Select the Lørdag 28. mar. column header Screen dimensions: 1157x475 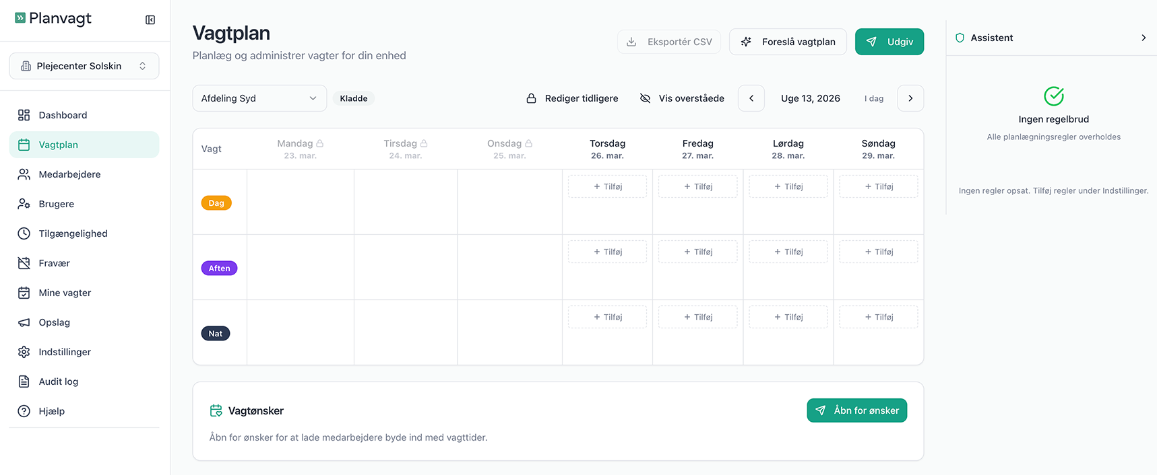tap(788, 149)
